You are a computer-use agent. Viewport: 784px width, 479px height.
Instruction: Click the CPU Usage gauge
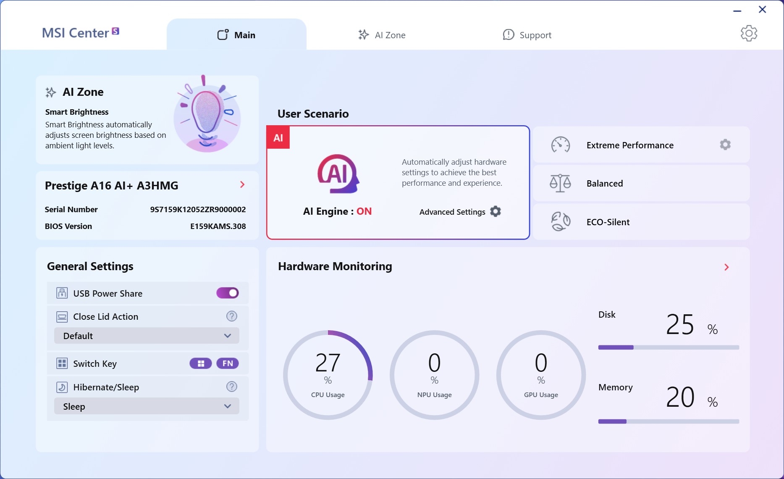328,375
